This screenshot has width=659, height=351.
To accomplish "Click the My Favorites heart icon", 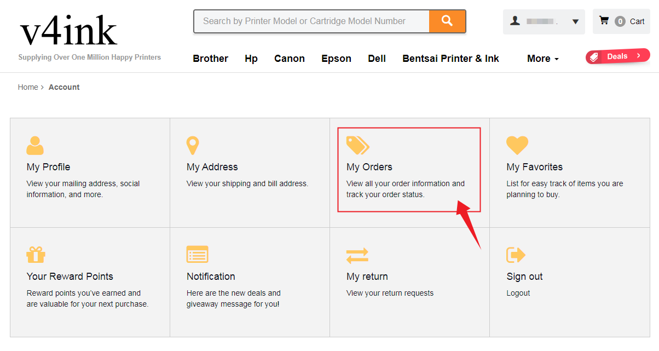I will tap(517, 145).
